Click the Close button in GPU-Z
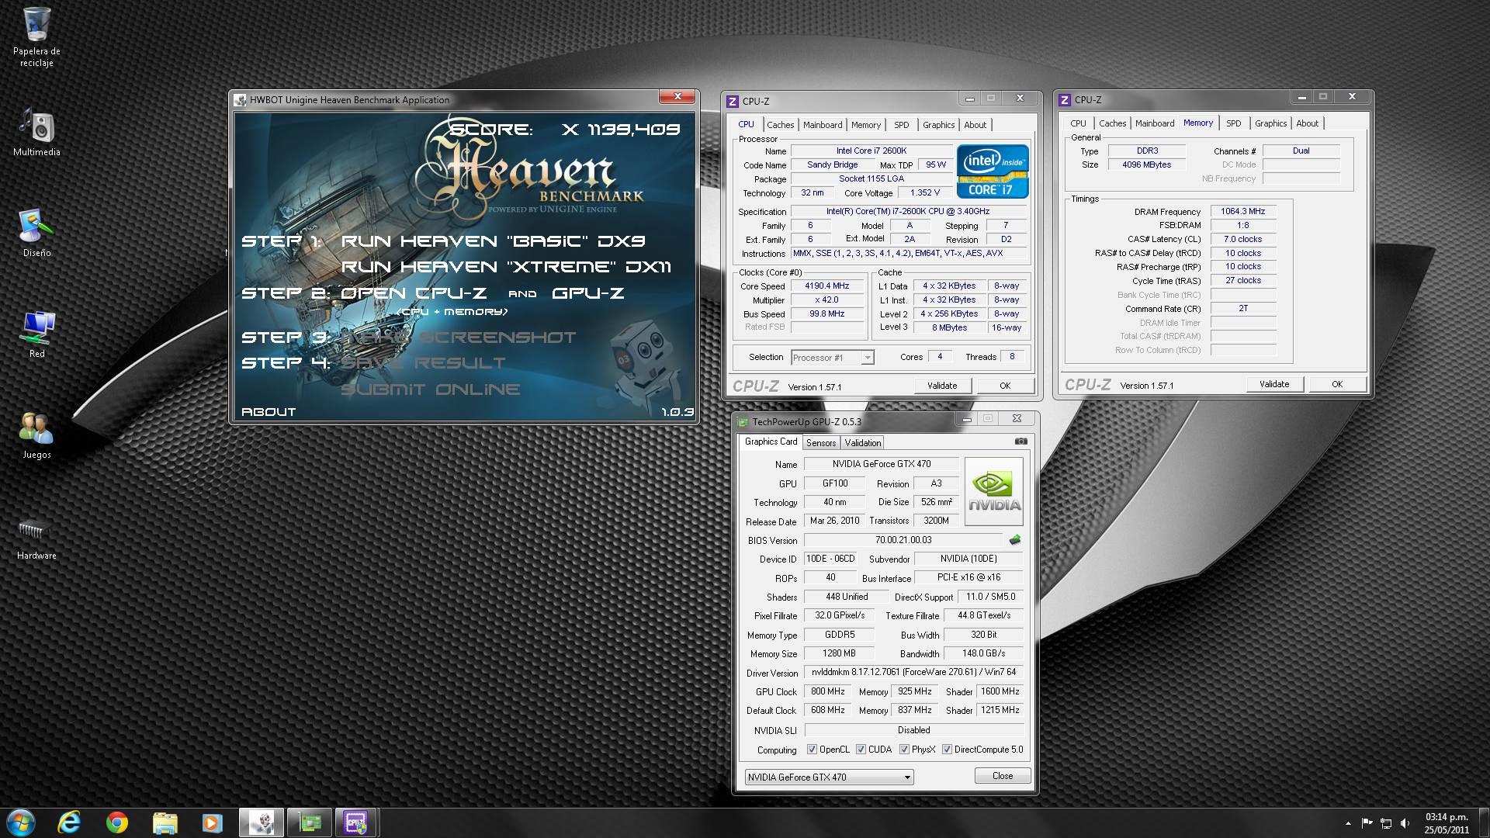1490x838 pixels. (1002, 776)
